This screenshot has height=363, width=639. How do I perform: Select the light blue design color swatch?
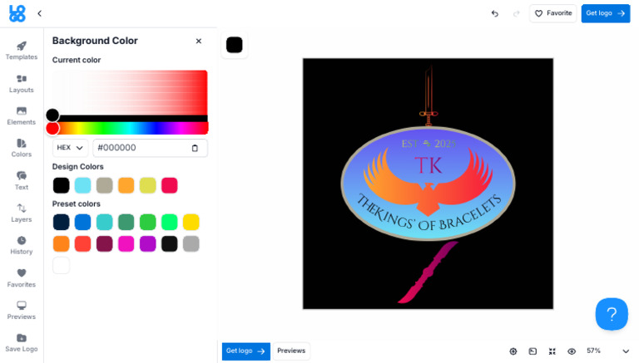pos(82,185)
